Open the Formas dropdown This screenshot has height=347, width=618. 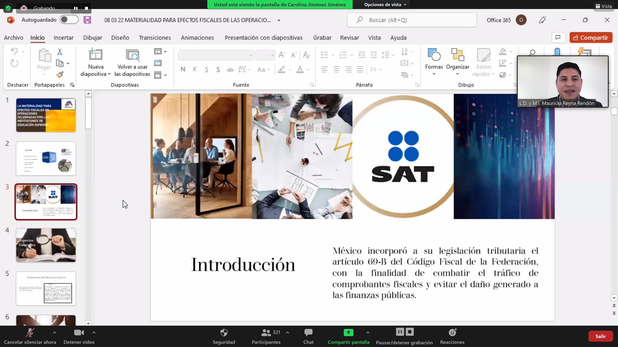[434, 74]
